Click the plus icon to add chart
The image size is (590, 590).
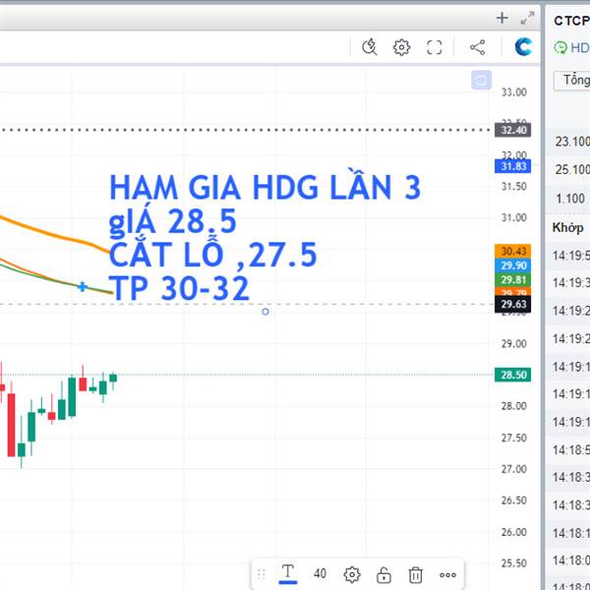(x=501, y=18)
